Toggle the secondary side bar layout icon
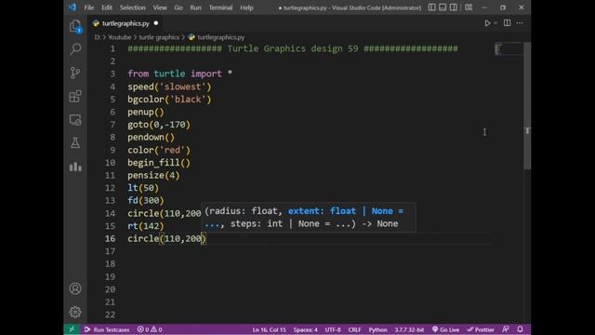 [453, 7]
